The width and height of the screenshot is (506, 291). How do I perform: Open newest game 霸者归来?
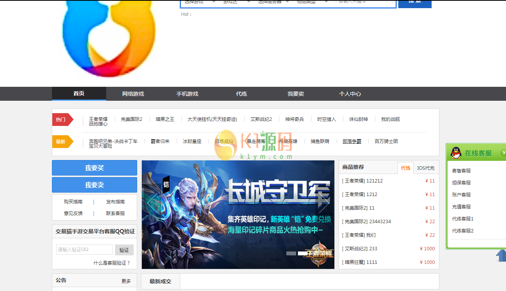coord(160,141)
